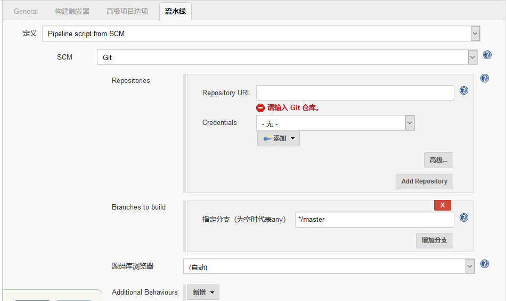This screenshot has height=301, width=506.
Task: Click the 指定分支（为空时代表any）label
Action: pyautogui.click(x=244, y=220)
